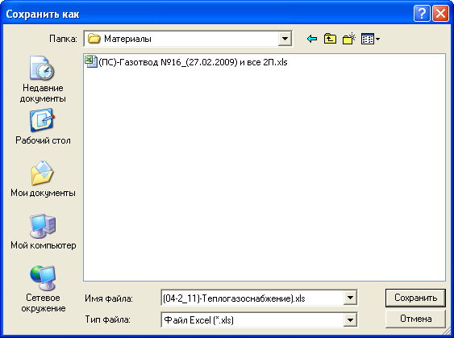Browse Сетевое окружение
Screen dimensions: 454x338
[x=43, y=289]
